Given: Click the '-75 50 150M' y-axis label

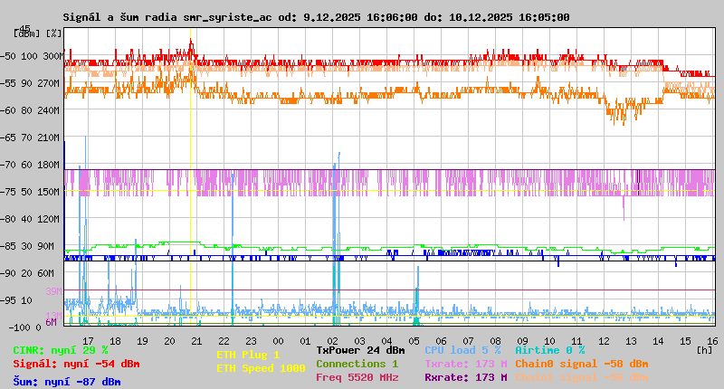Looking at the screenshot, I should click(30, 192).
